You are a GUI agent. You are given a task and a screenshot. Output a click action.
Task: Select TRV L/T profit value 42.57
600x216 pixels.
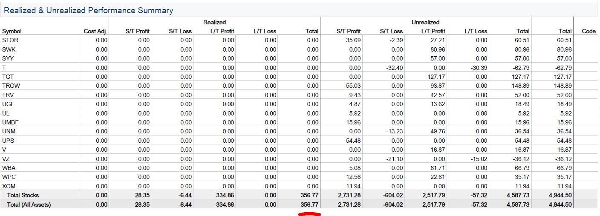click(438, 95)
